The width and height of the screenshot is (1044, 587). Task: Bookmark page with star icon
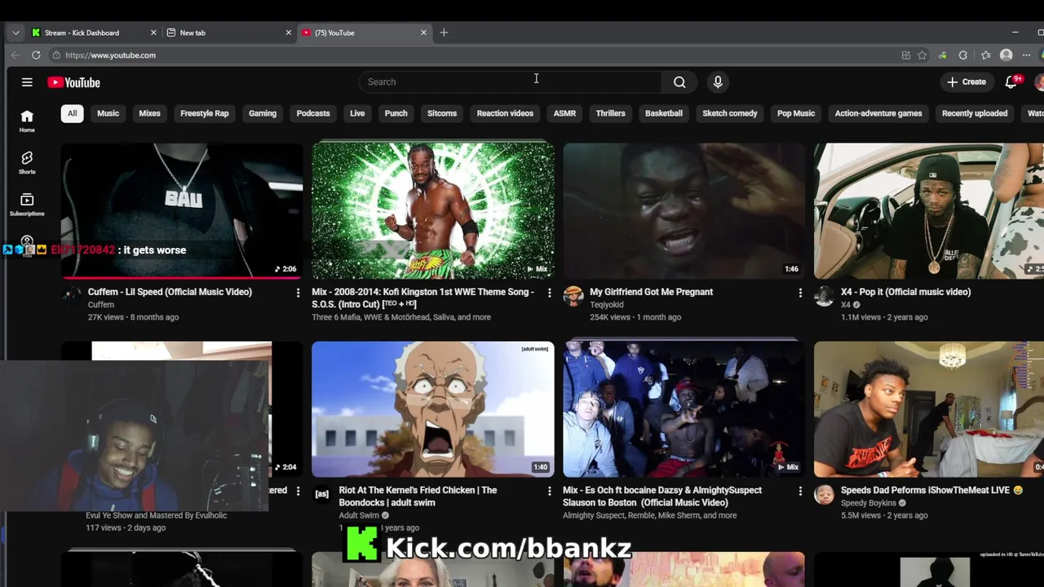[922, 55]
